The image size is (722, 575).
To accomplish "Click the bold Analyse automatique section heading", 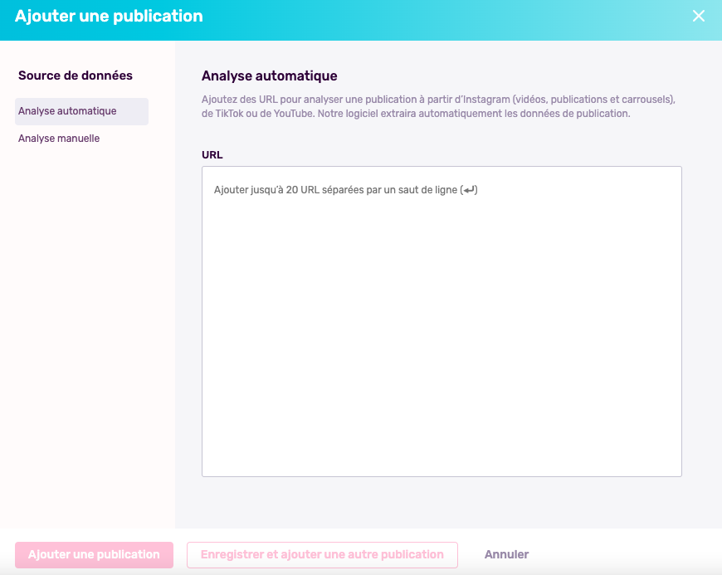I will tap(269, 76).
